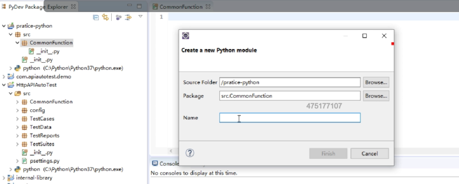This screenshot has height=184, width=459.
Task: Select TestSuites package in the tree
Action: 42,144
